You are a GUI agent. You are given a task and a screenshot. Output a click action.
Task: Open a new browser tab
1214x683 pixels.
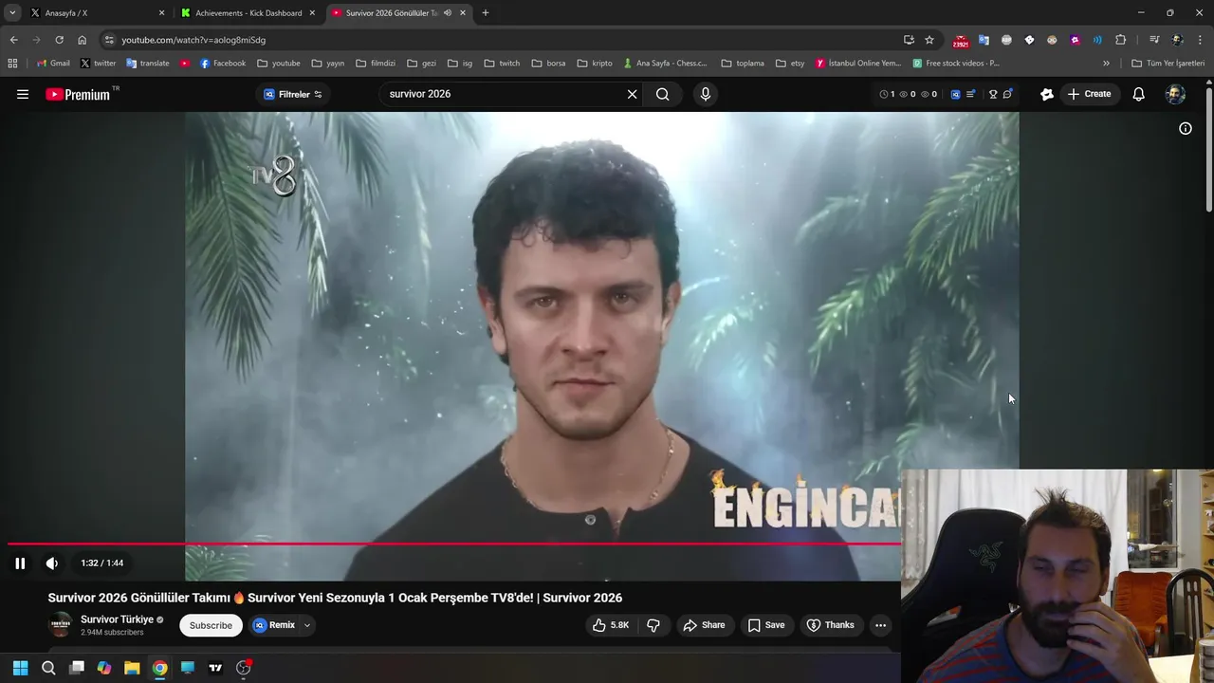[486, 13]
